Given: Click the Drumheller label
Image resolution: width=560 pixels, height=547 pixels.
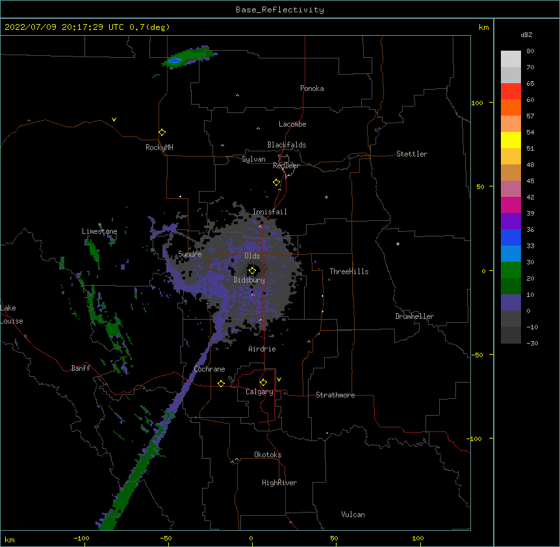Looking at the screenshot, I should point(414,316).
